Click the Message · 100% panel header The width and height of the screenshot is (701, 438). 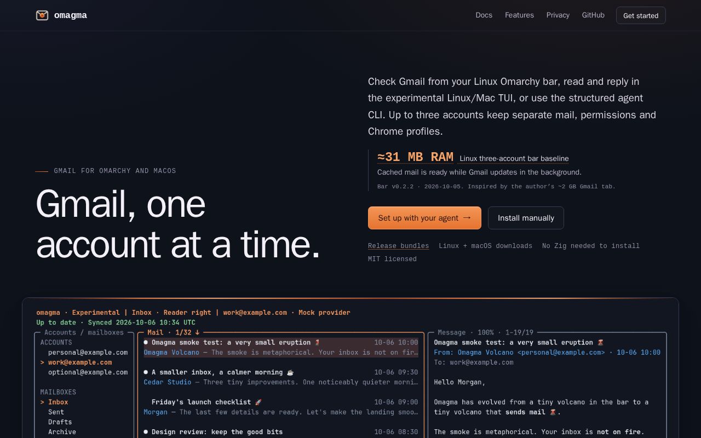[x=485, y=332]
